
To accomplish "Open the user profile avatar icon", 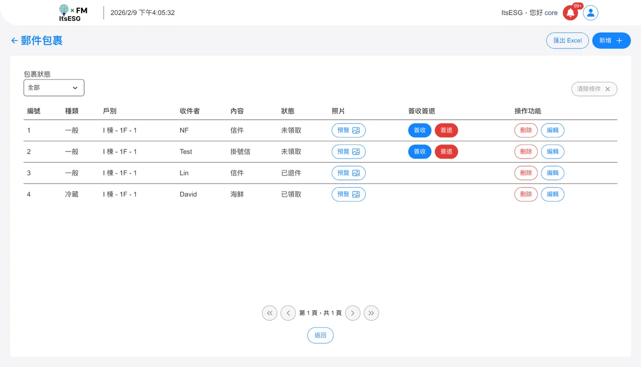I will (591, 13).
